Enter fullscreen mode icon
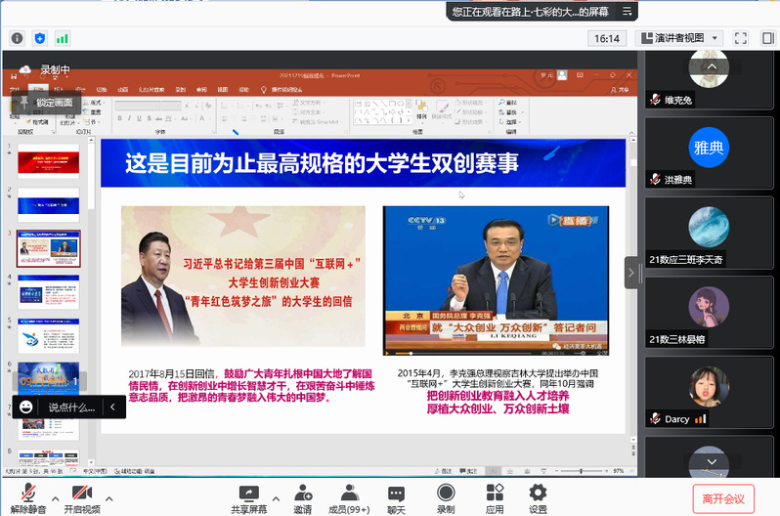Screen dimensions: 780x516 [x=741, y=38]
